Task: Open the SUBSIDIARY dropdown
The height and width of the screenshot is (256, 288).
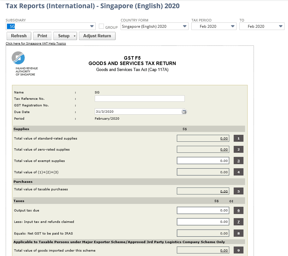Action: (92, 26)
